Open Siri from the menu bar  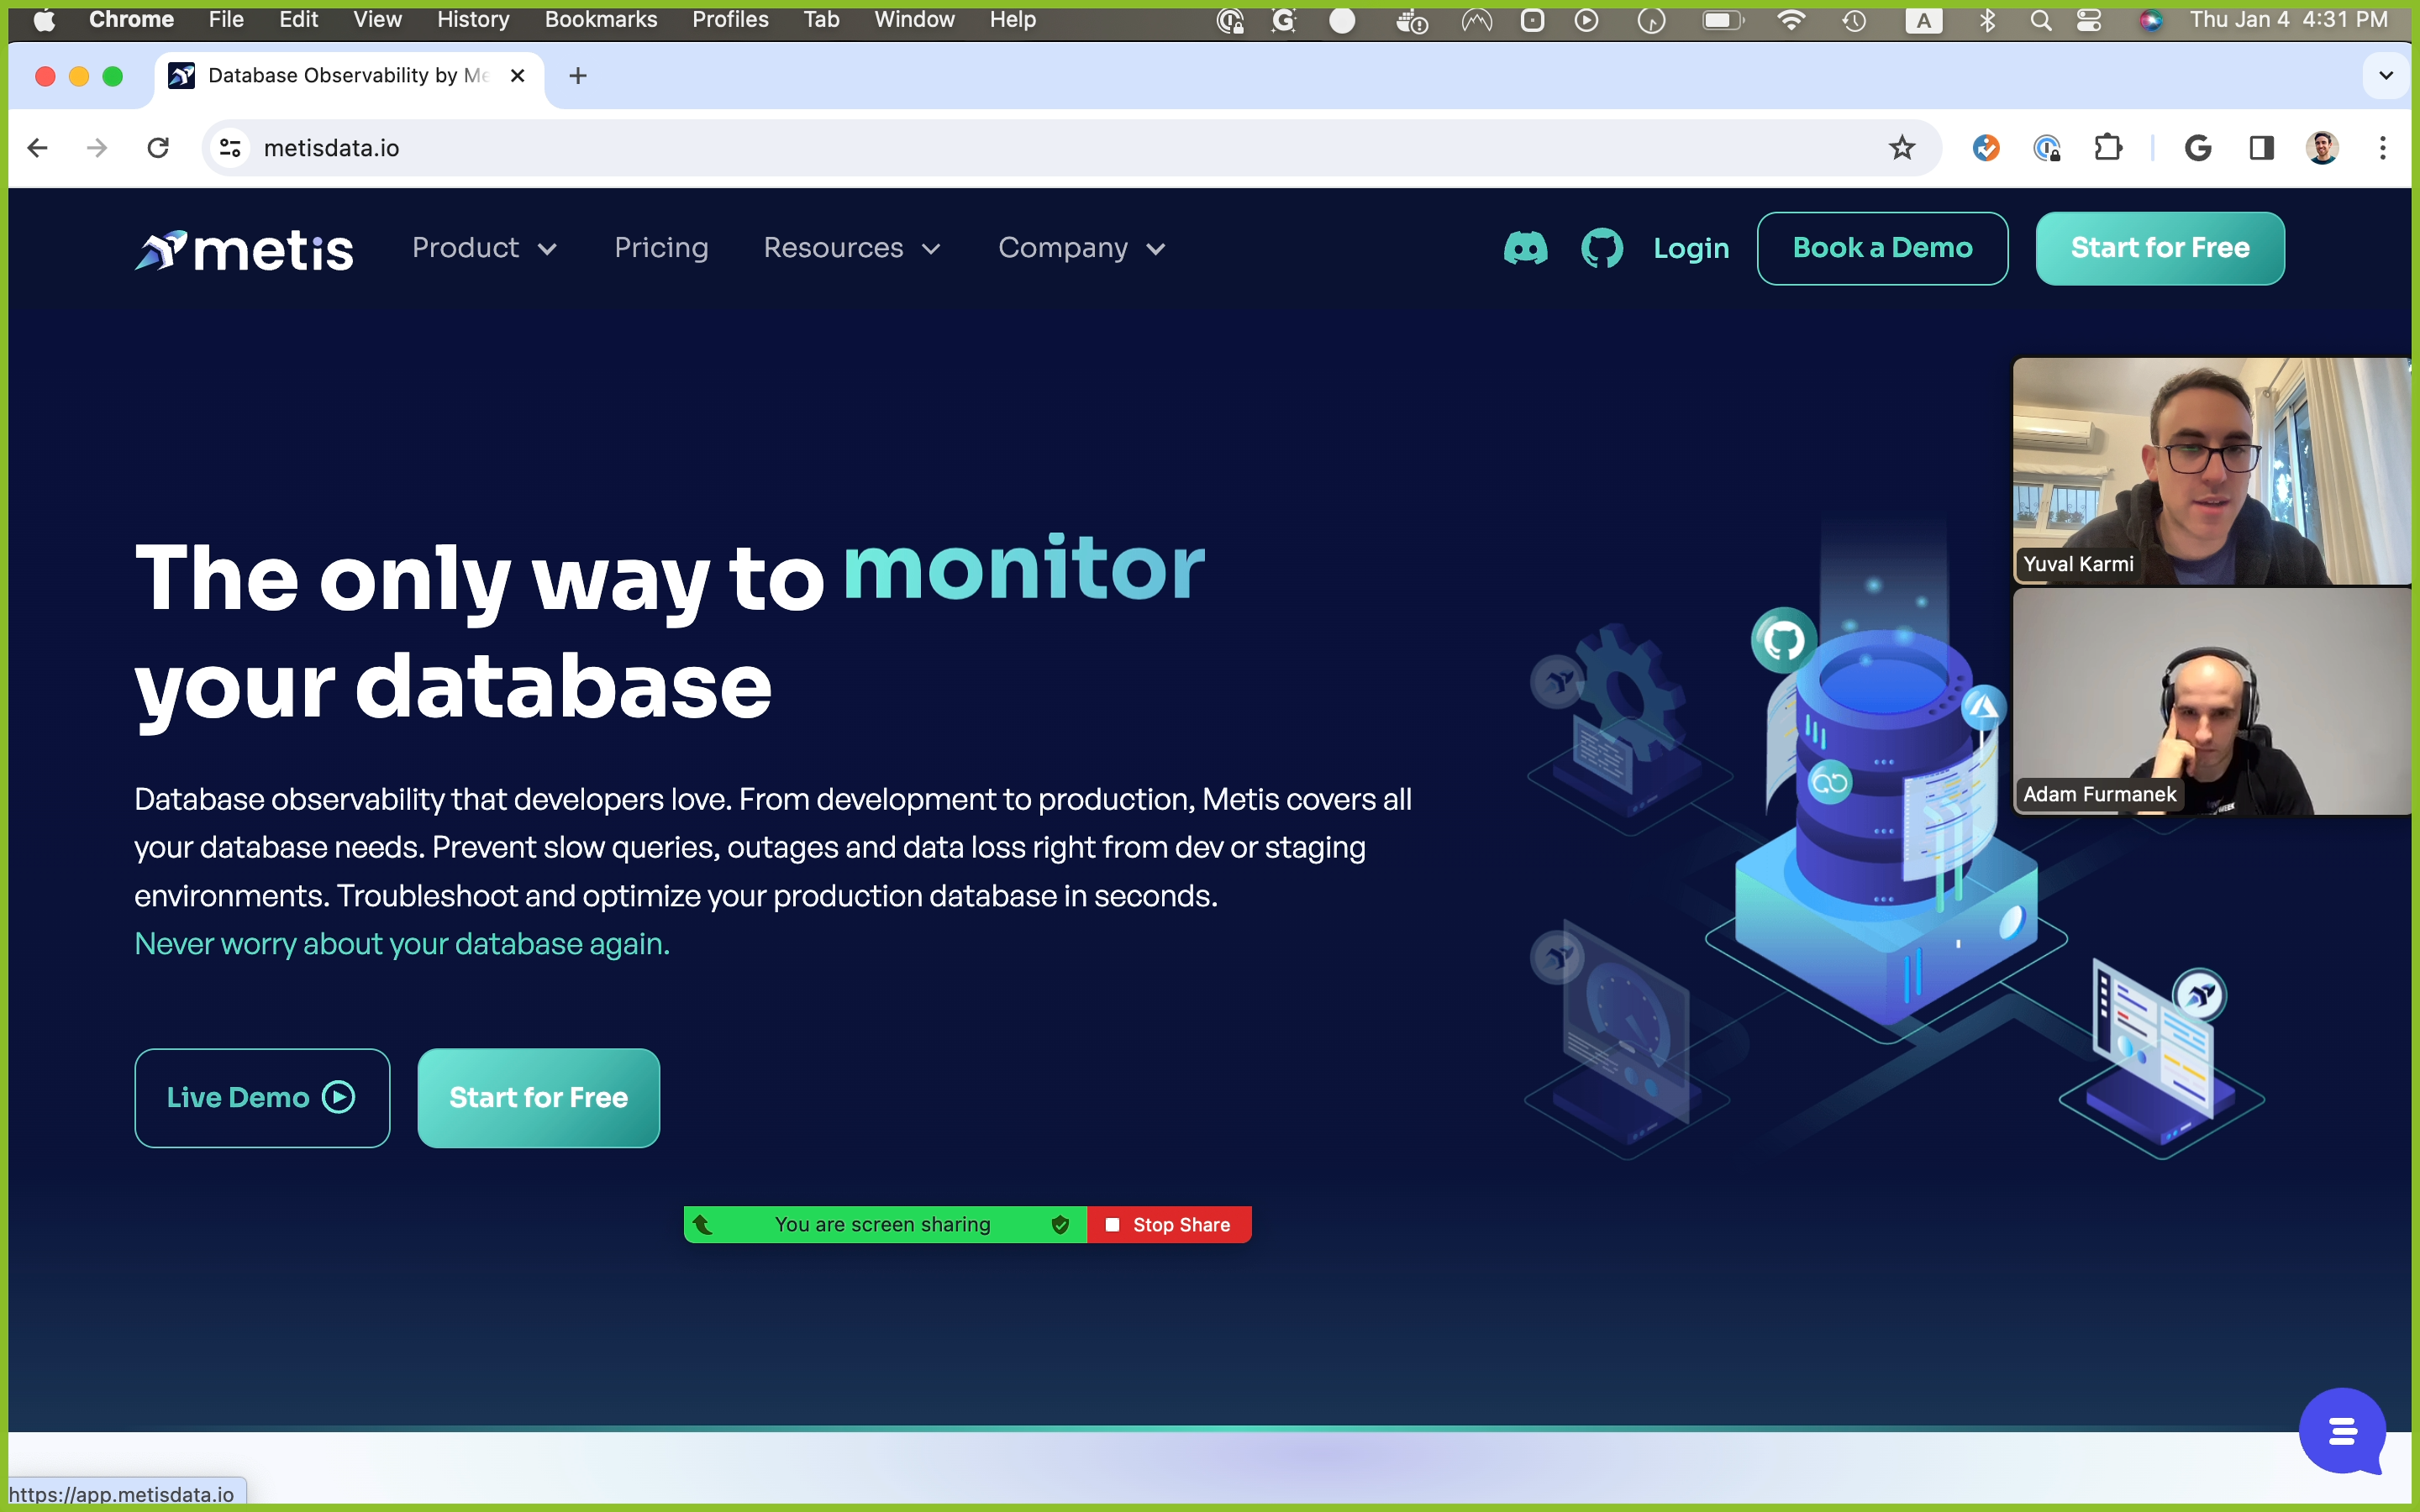pyautogui.click(x=2150, y=20)
